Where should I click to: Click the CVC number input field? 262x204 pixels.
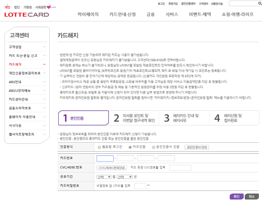(x=180, y=168)
